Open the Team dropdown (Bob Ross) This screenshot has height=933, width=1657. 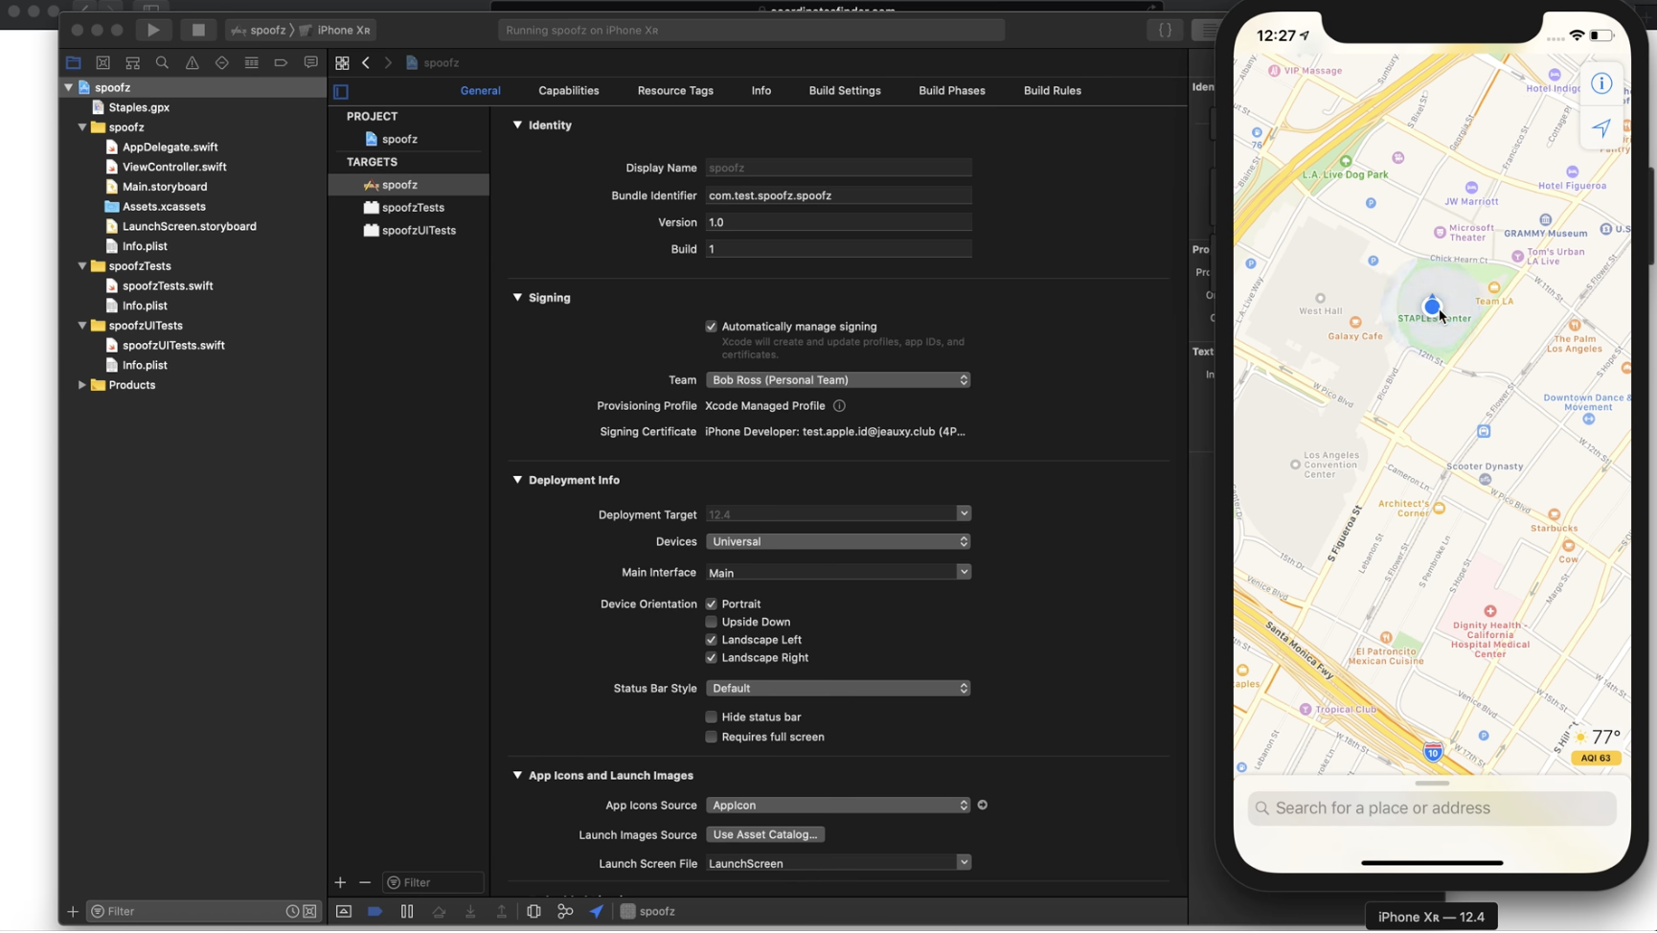(838, 380)
